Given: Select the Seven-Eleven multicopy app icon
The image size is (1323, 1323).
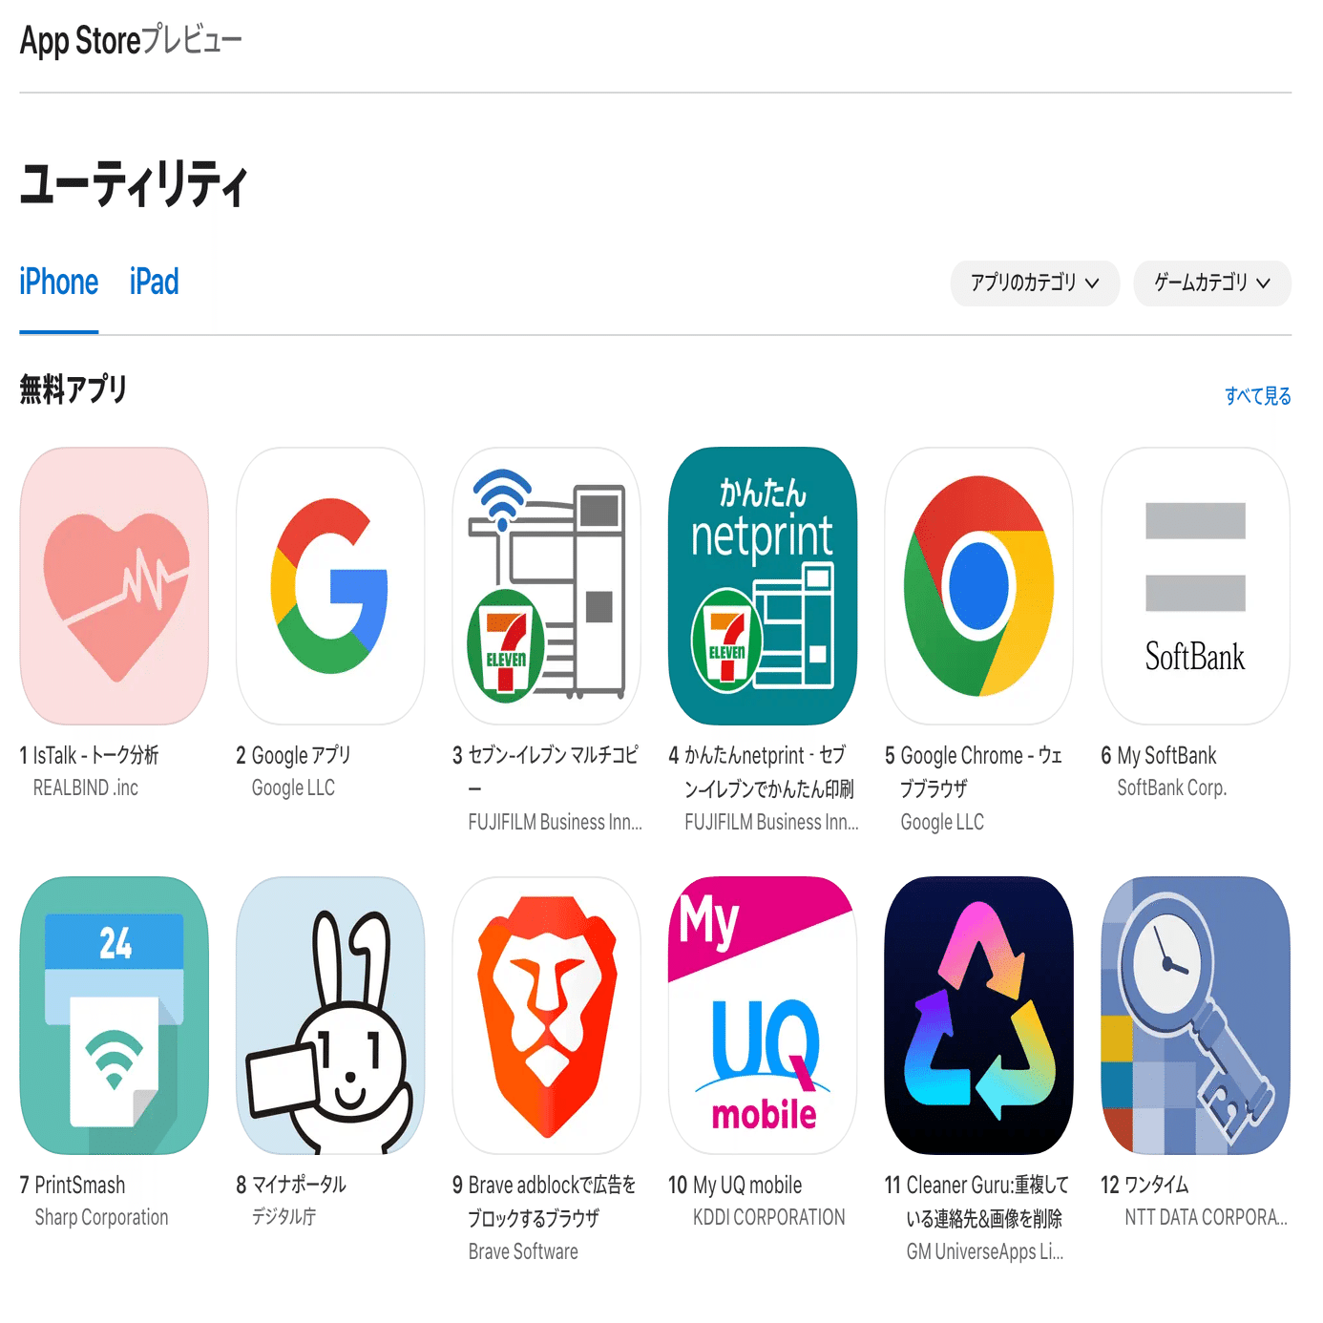Looking at the screenshot, I should [547, 586].
